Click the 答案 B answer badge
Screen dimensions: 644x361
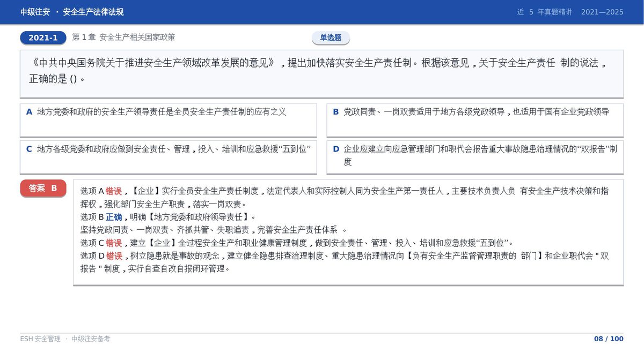[x=43, y=188]
